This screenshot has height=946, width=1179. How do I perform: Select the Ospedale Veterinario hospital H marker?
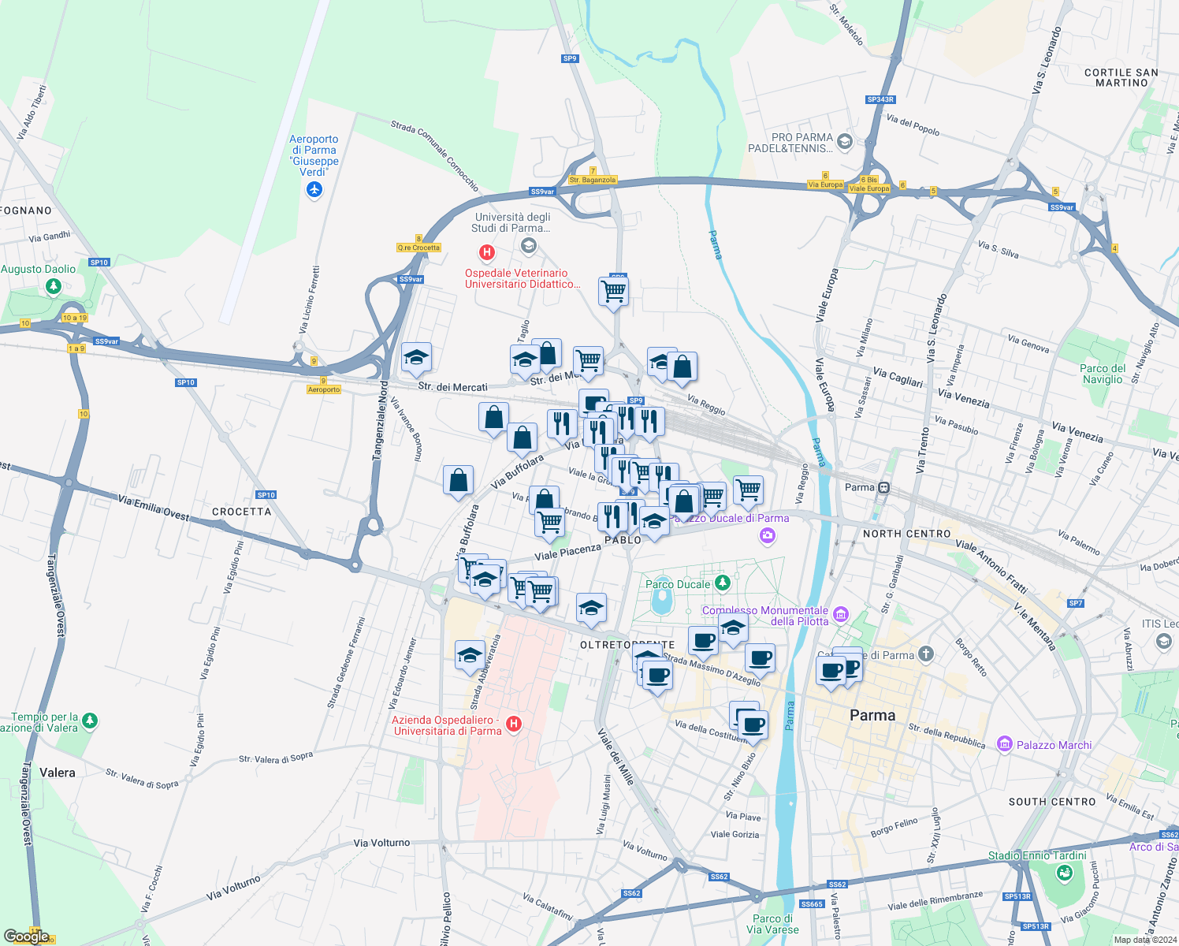(487, 253)
